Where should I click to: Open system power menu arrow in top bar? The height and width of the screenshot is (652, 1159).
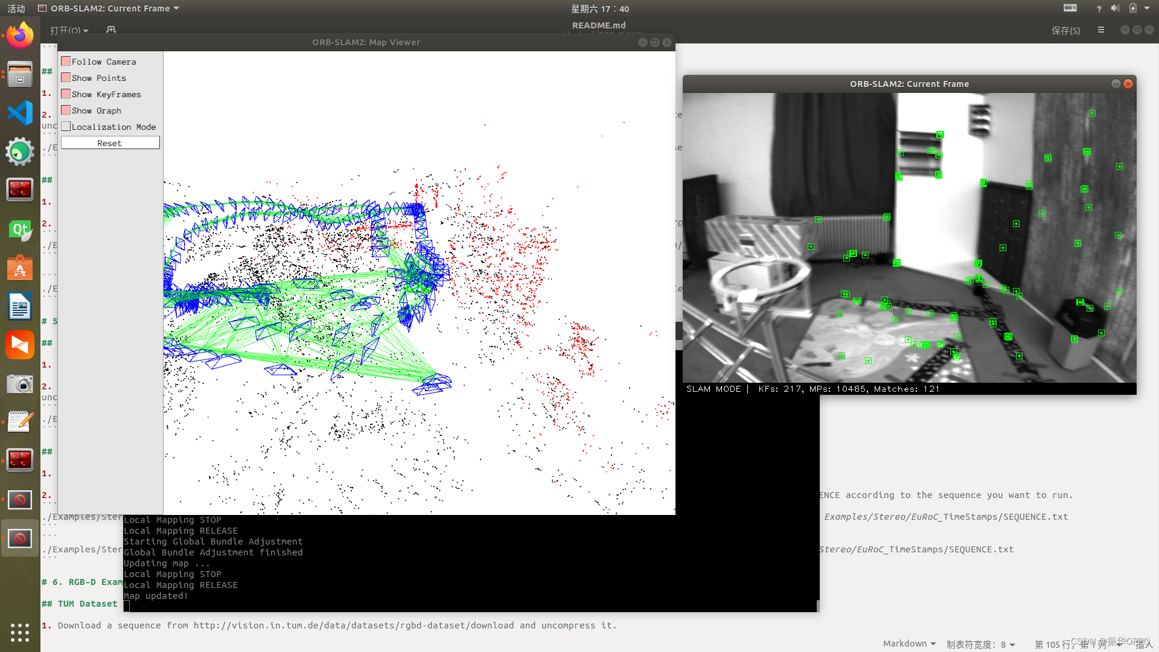[x=1147, y=8]
